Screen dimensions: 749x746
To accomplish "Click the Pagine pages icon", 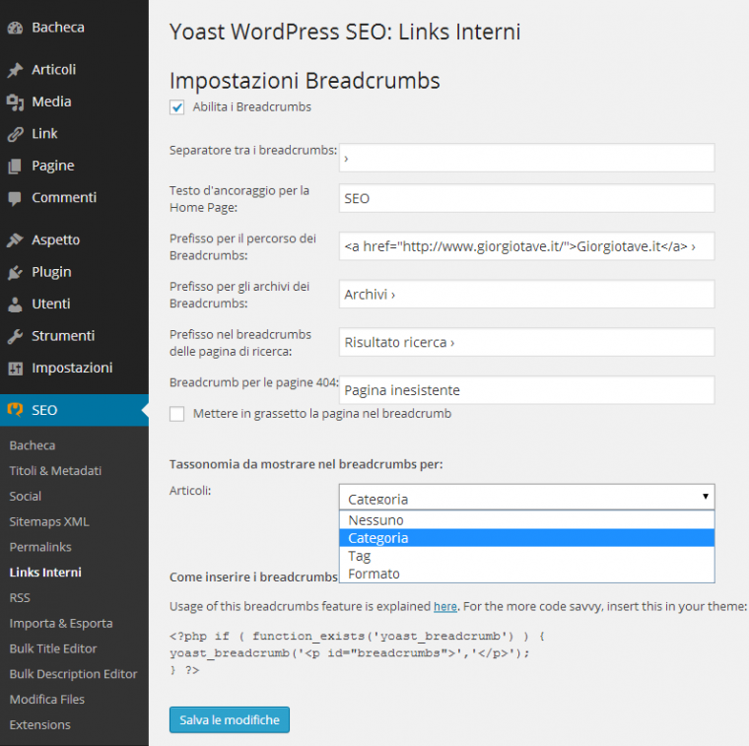I will click(x=16, y=167).
